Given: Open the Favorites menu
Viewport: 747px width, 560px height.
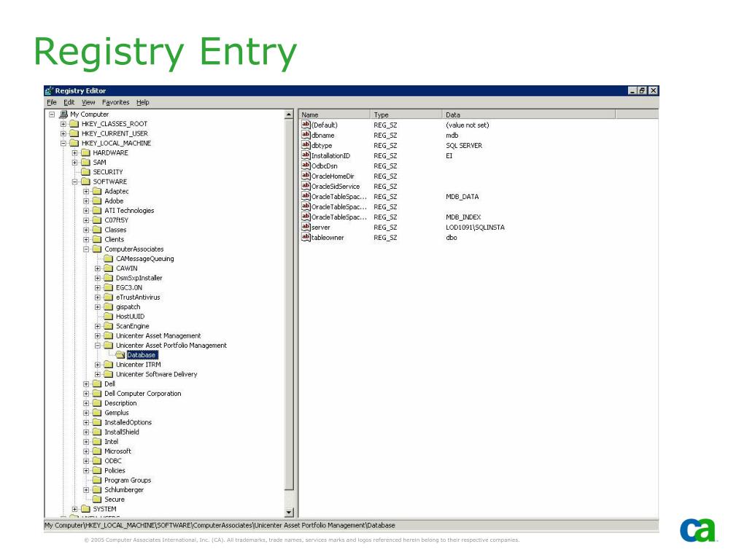Looking at the screenshot, I should [115, 102].
